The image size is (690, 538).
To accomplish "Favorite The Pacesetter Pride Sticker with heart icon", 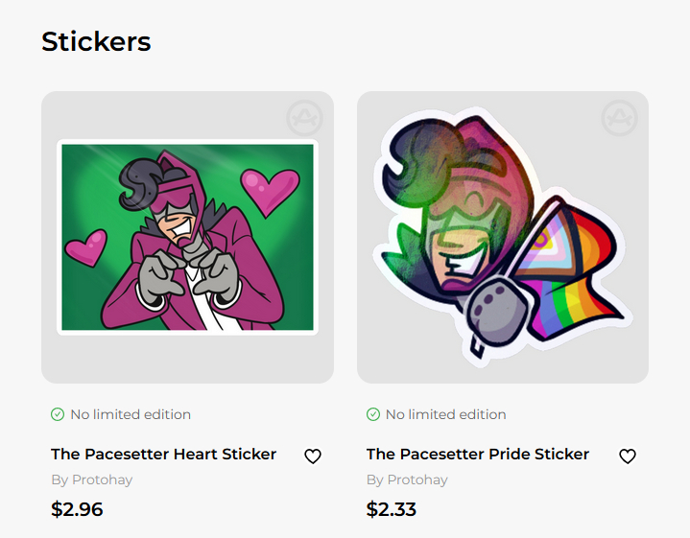I will pos(628,456).
